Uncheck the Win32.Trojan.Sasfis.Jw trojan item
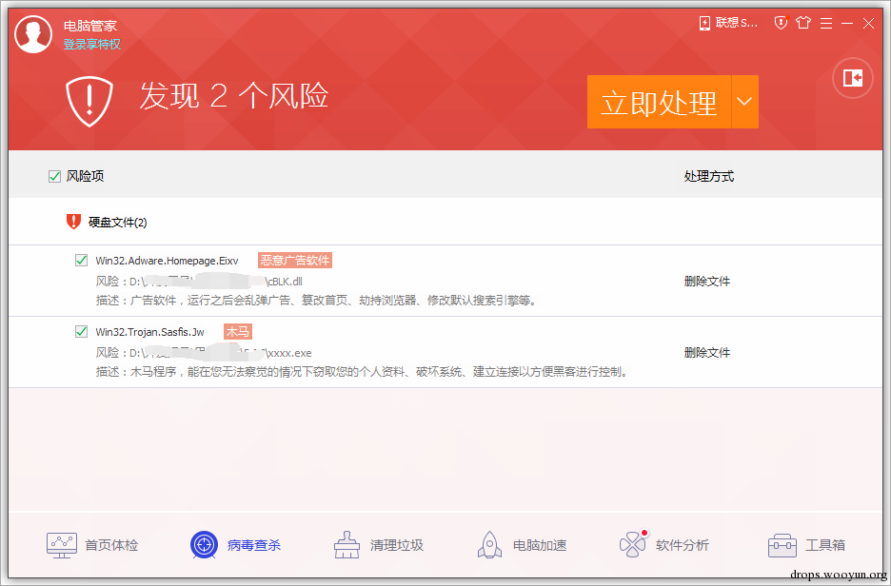This screenshot has width=891, height=586. click(81, 331)
